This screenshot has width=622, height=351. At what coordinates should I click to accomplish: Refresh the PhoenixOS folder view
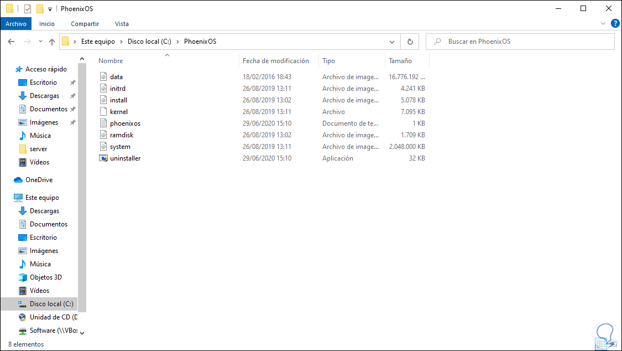410,42
